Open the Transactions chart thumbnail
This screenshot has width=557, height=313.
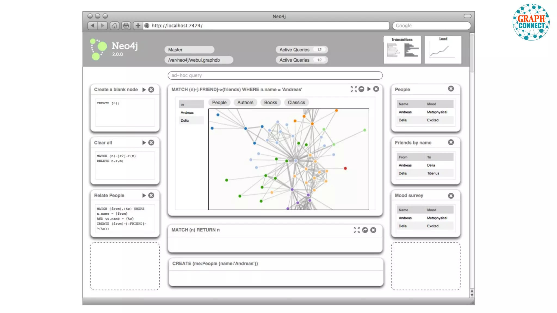(402, 49)
